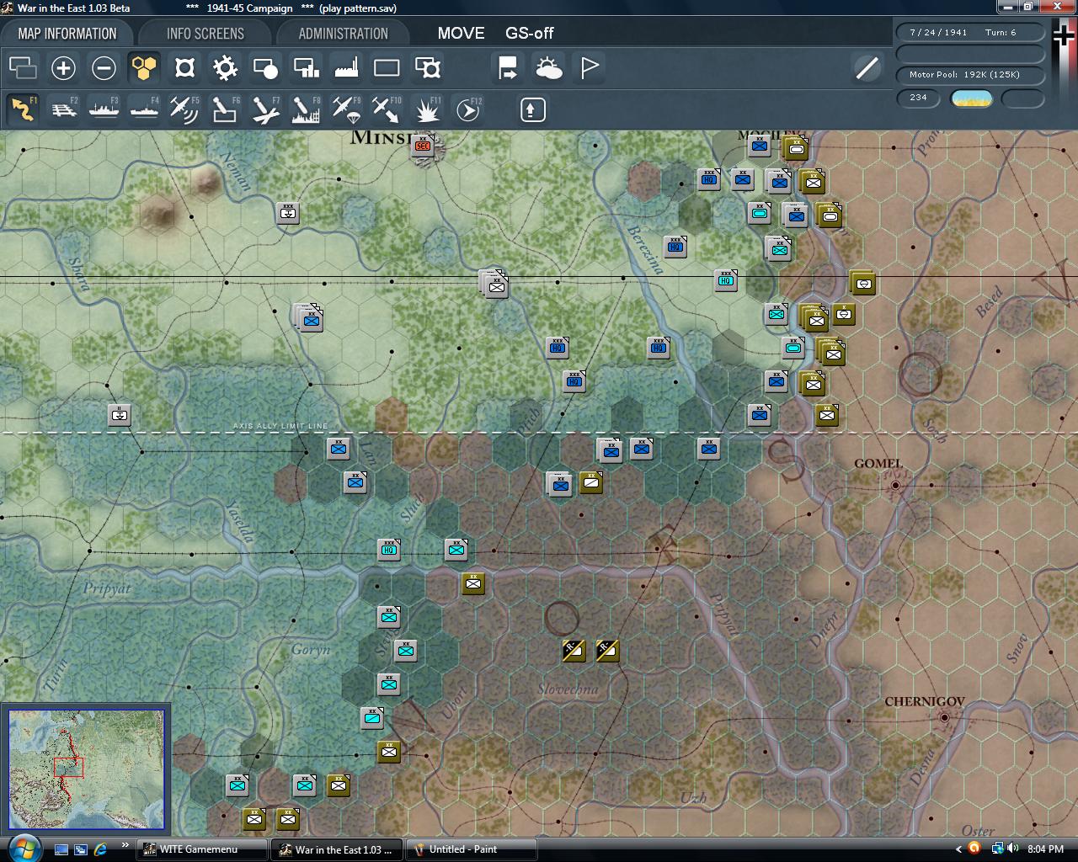Select F8 bomb city mode icon
Viewport: 1078px width, 862px height.
tap(306, 110)
